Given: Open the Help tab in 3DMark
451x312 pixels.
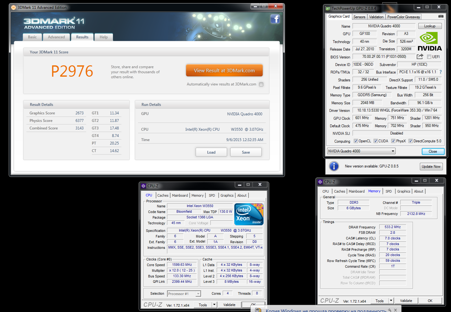Looking at the screenshot, I should 104,37.
